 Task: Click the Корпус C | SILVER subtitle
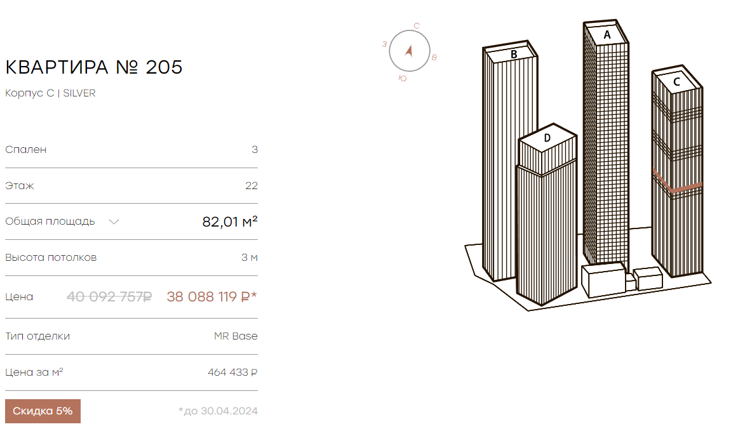coord(50,93)
